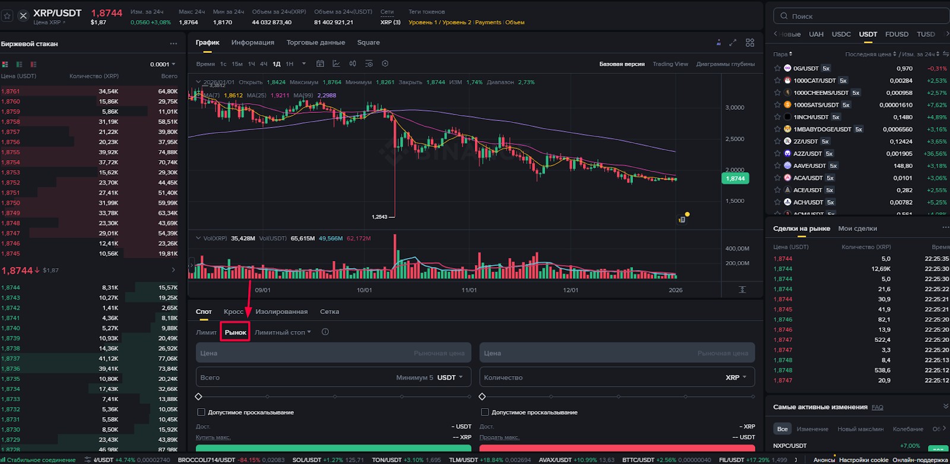Favorite the 0G/USDT pair star
This screenshot has height=464, width=950.
pos(777,68)
